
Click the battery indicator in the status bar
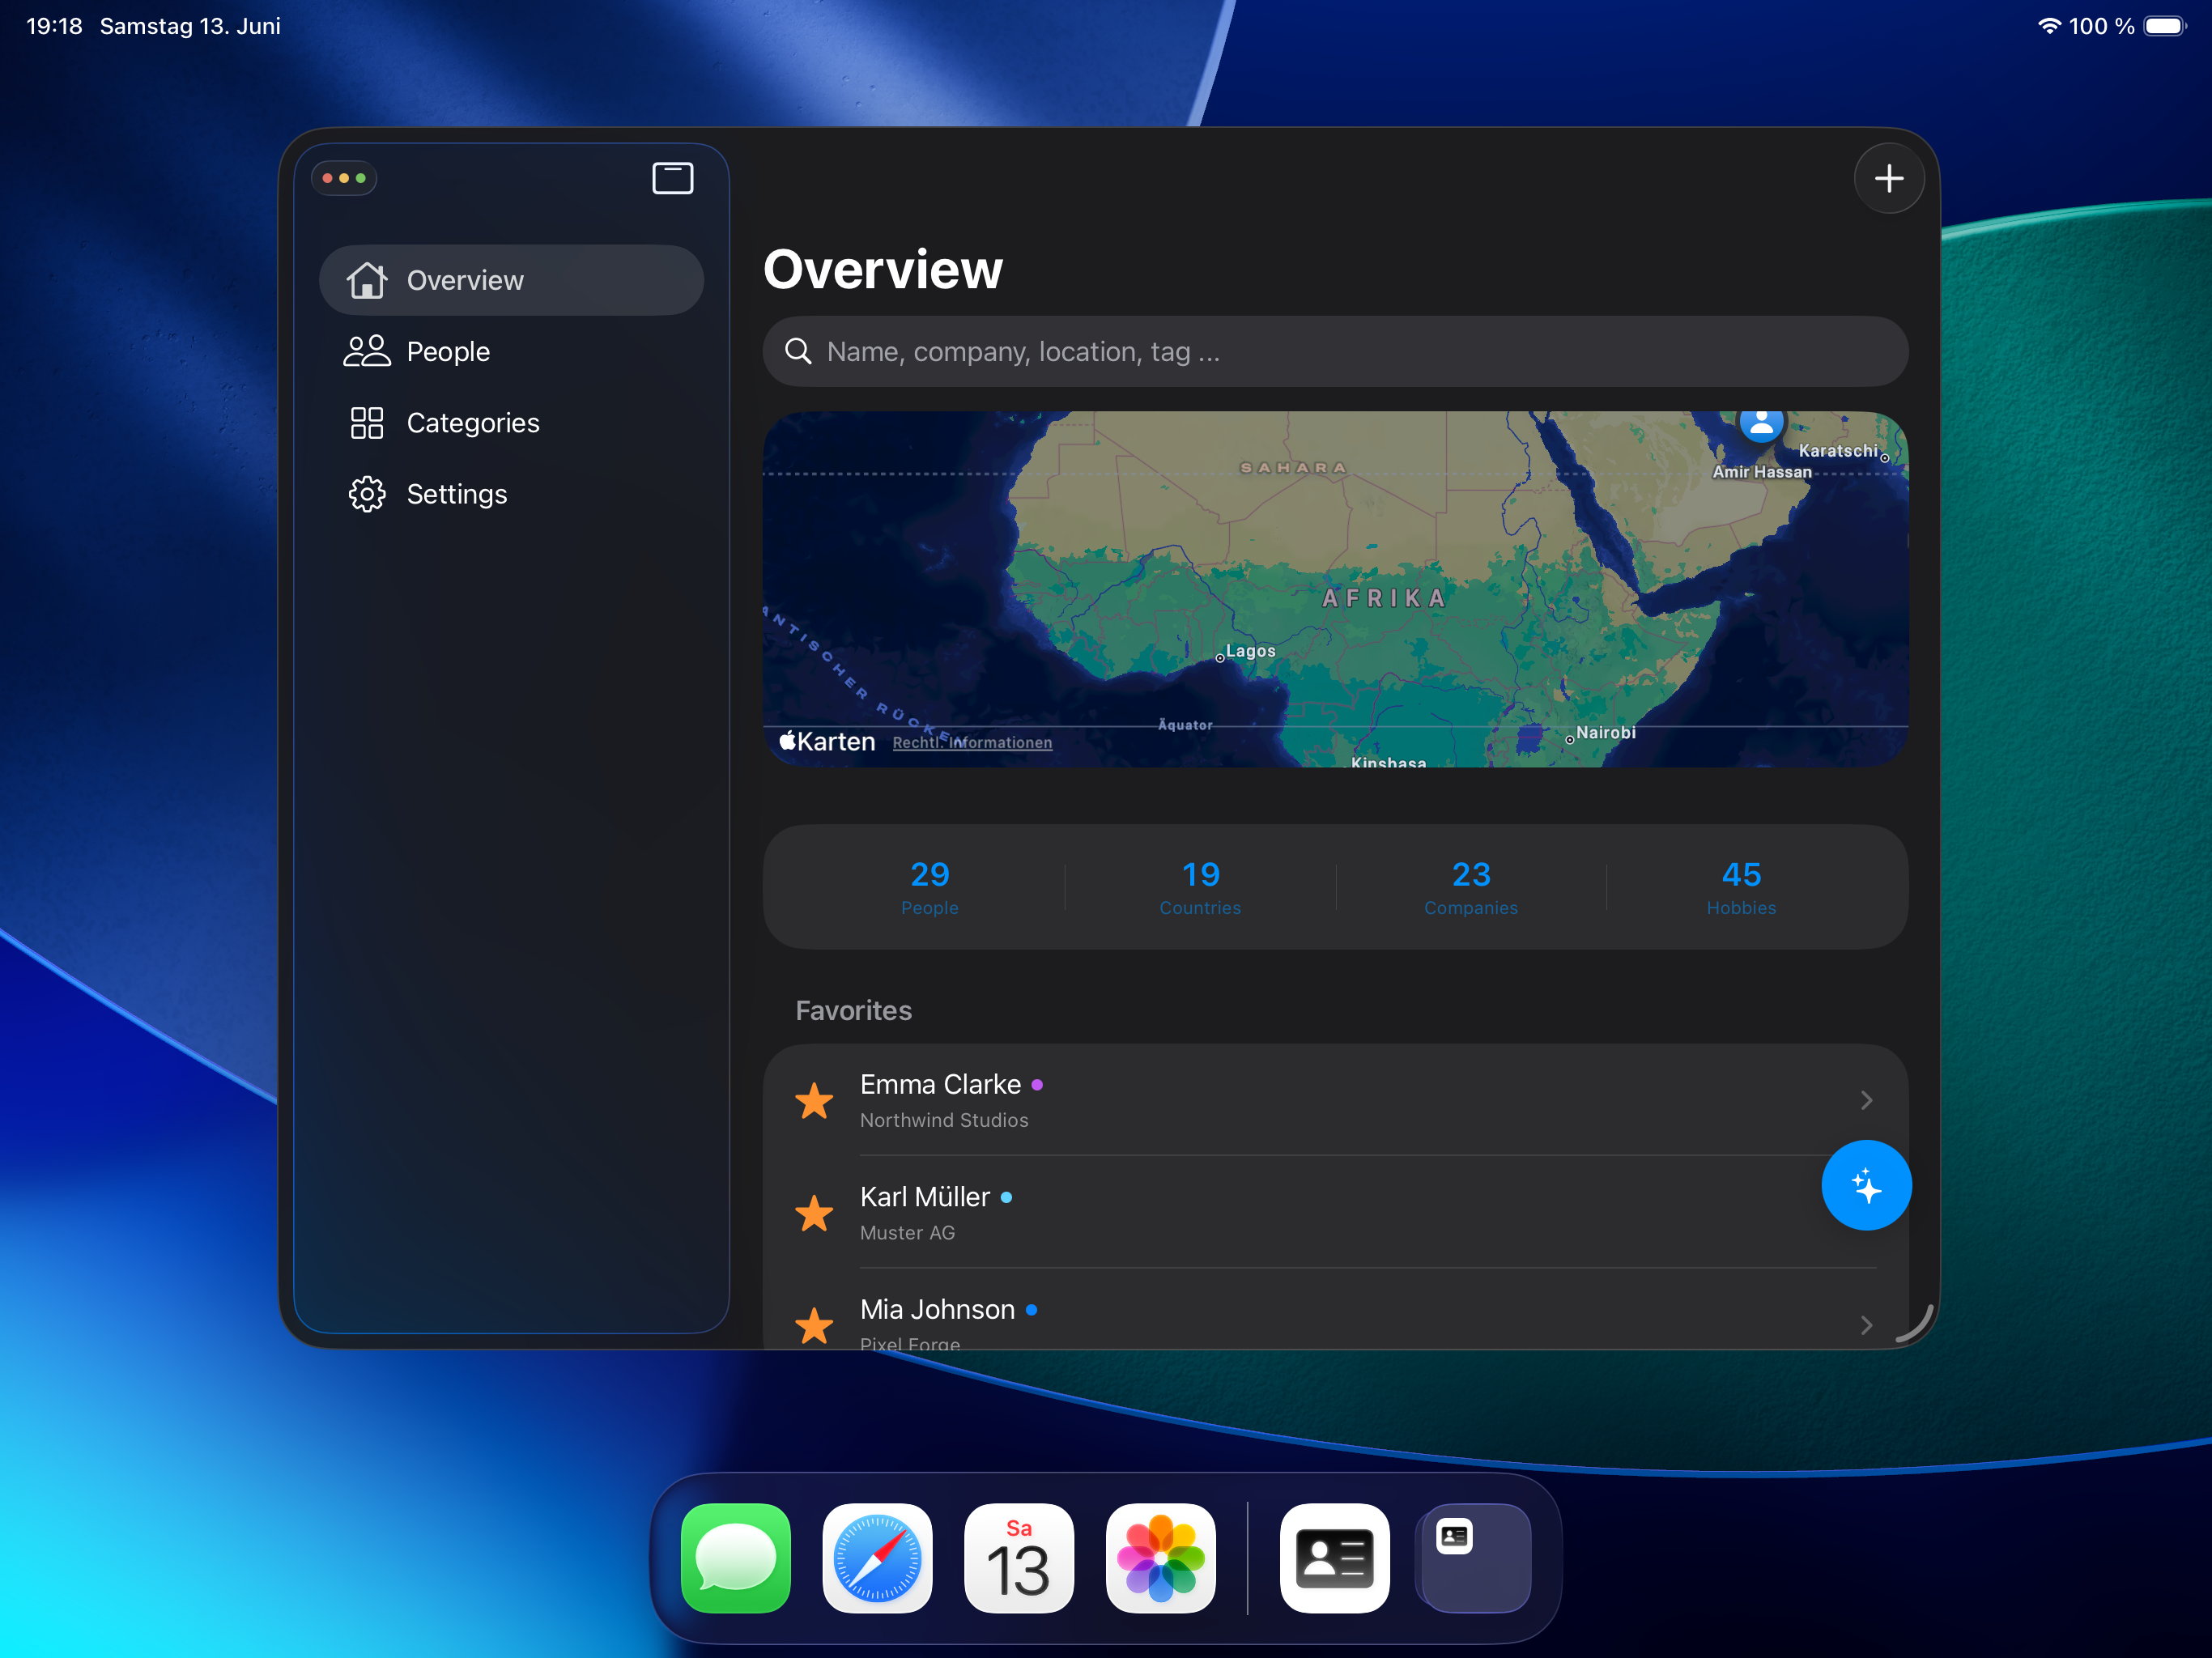[2165, 26]
